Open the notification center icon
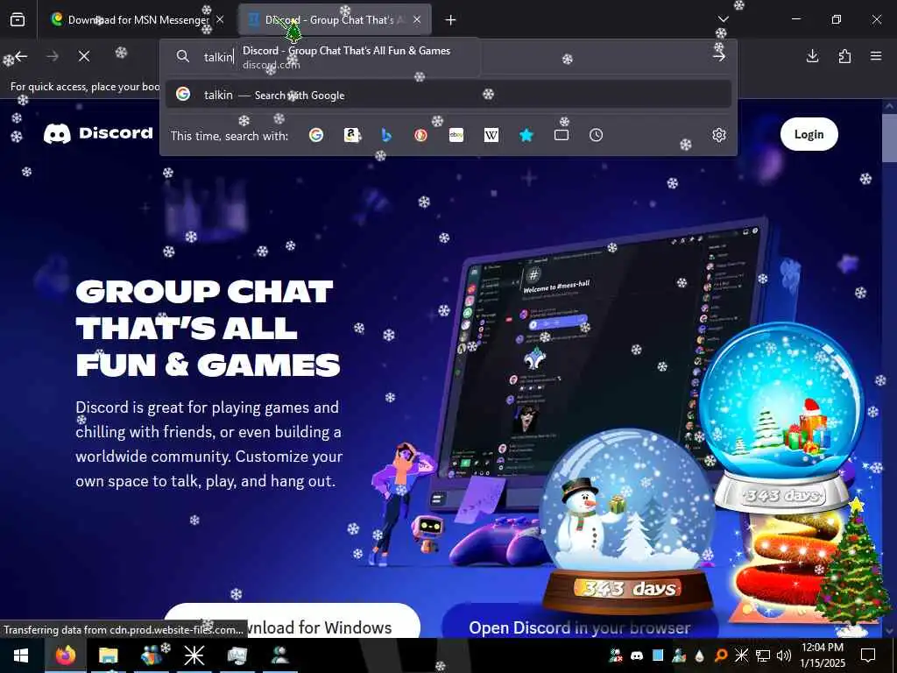897x673 pixels. coord(868,655)
